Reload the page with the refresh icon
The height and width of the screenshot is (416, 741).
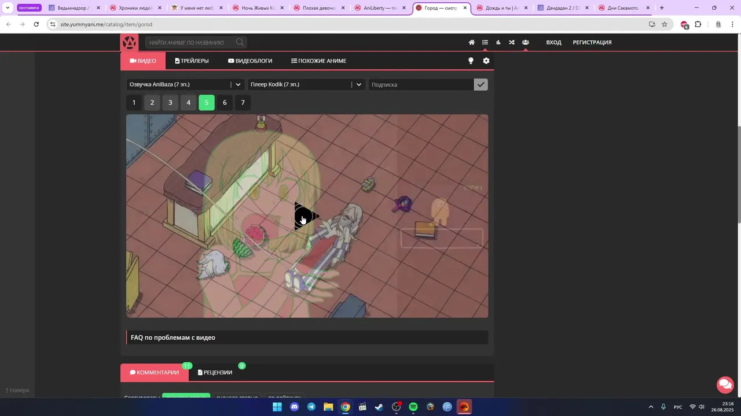36,24
